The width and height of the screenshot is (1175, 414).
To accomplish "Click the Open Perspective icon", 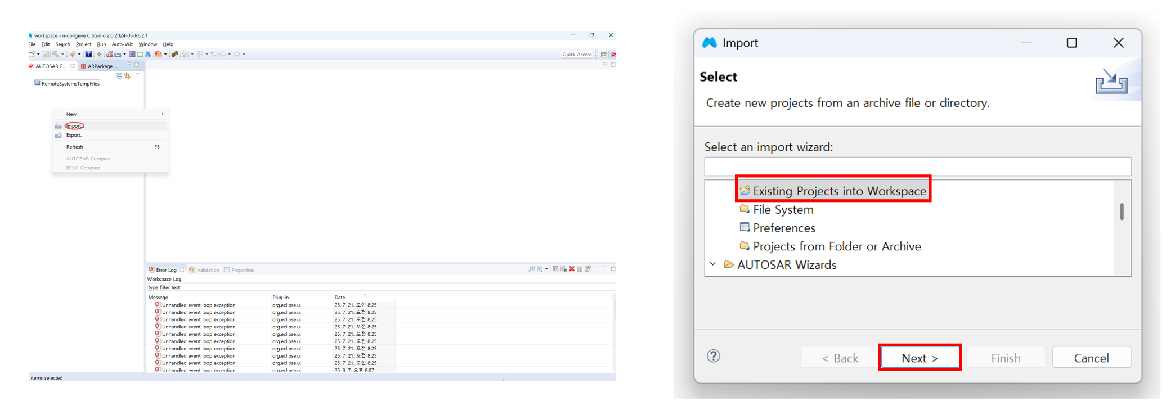I will point(603,55).
